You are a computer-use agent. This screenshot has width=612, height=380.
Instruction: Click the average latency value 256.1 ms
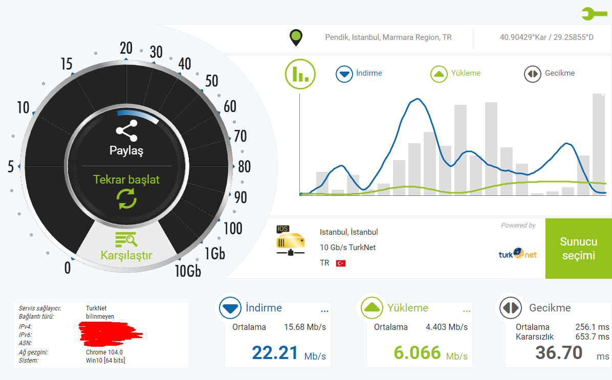coord(592,327)
